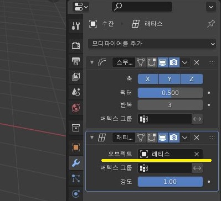This screenshot has height=201, width=221.
Task: Open the Tool properties tab
Action: click(x=76, y=25)
